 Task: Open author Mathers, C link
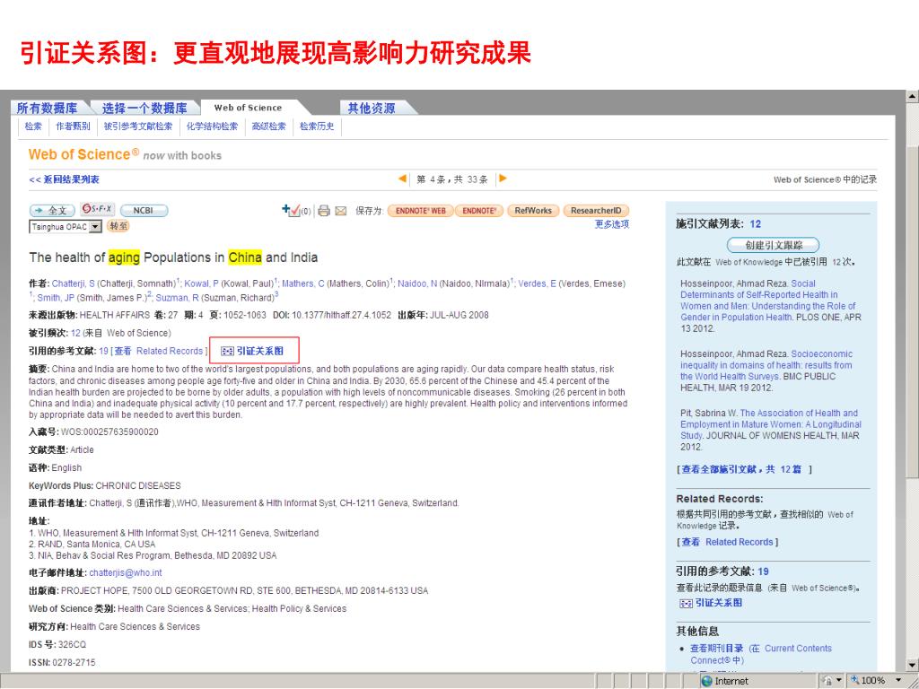click(303, 283)
